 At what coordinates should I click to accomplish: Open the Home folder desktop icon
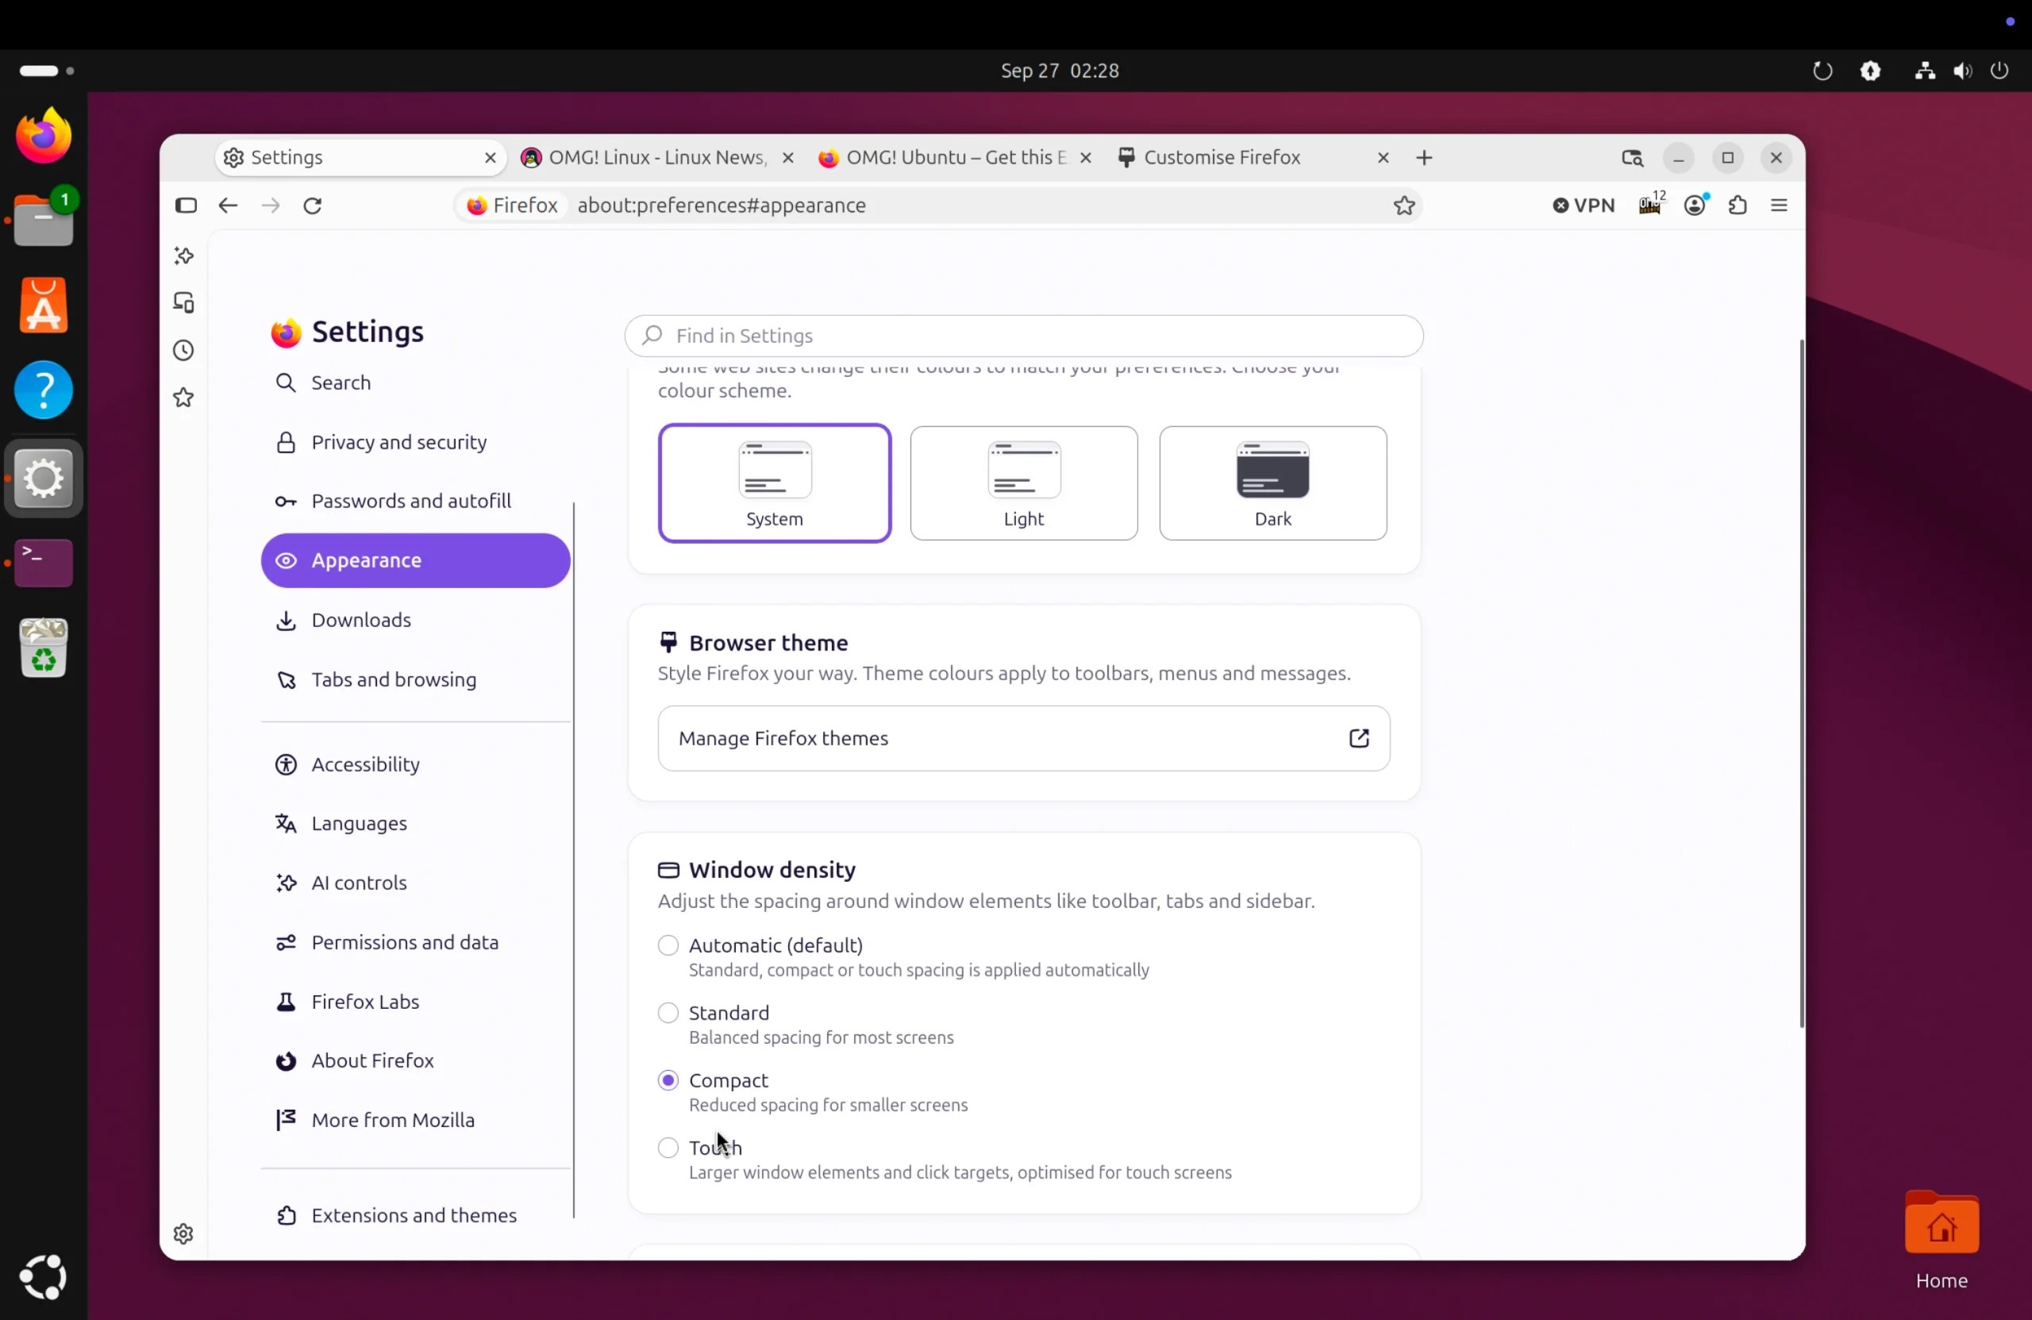tap(1942, 1239)
